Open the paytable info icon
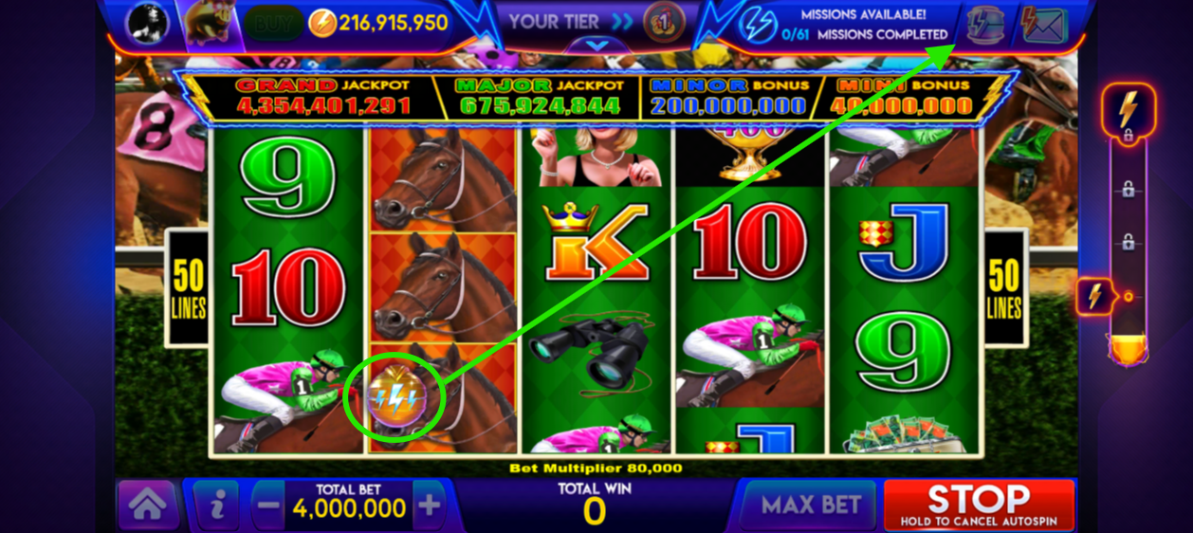The height and width of the screenshot is (533, 1193). (217, 505)
